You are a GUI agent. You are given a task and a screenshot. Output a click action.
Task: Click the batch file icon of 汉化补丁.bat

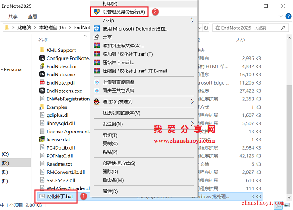(x=42, y=196)
